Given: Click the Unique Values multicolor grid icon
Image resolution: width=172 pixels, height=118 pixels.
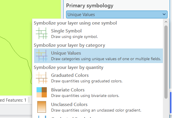Looking at the screenshot, I should tap(42, 55).
